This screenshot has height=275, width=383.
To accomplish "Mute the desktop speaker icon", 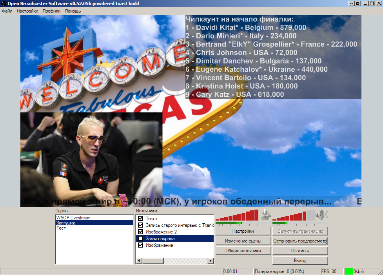I will [x=321, y=214].
